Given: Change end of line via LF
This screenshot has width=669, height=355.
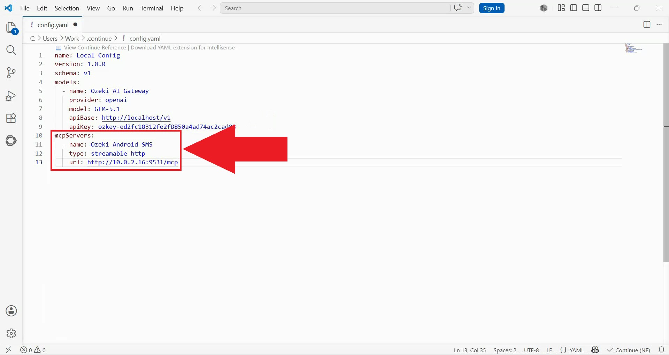Looking at the screenshot, I should (549, 350).
